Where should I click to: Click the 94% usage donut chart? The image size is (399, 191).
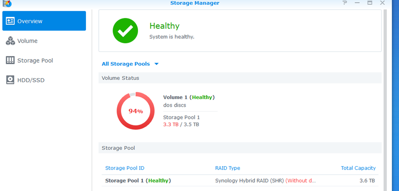coord(135,111)
